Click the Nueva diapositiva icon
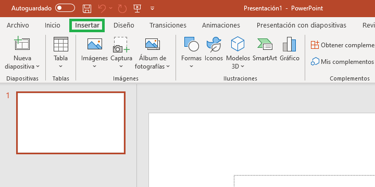The image size is (375, 187). [22, 44]
